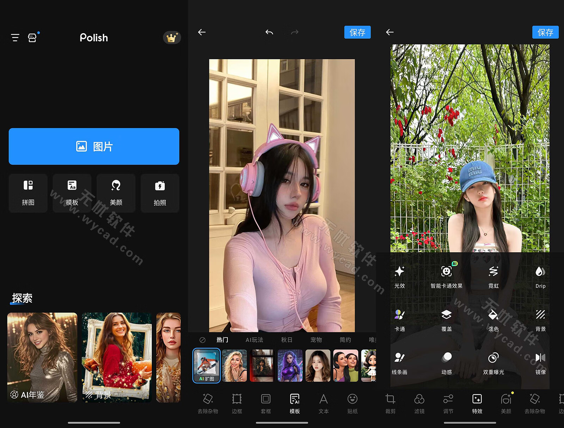Viewport: 564px width, 428px height.
Task: Open the 美颜 beauty tool
Action: (116, 193)
